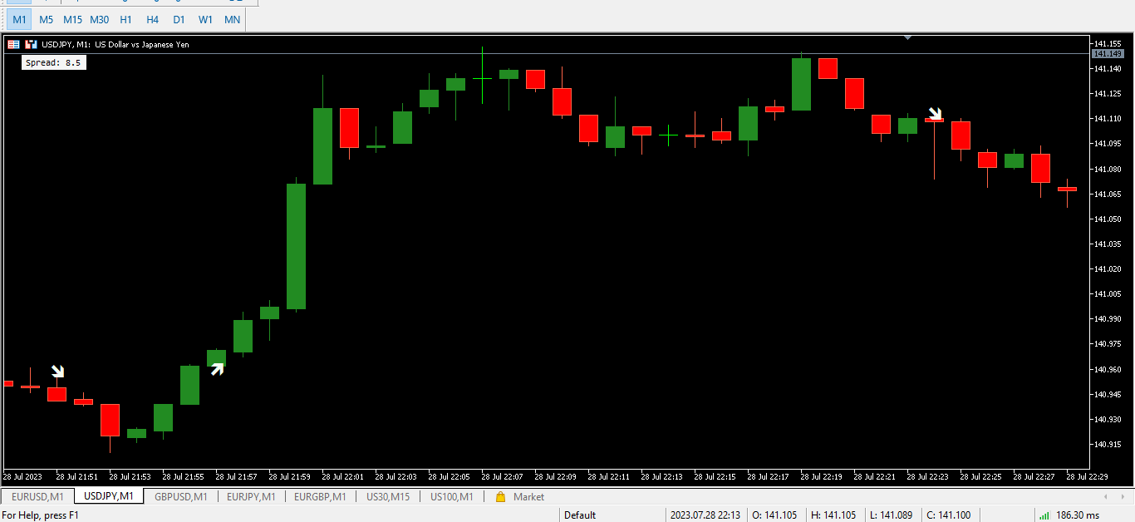Switch to the MN monthly timeframe
The height and width of the screenshot is (522, 1135).
point(232,19)
